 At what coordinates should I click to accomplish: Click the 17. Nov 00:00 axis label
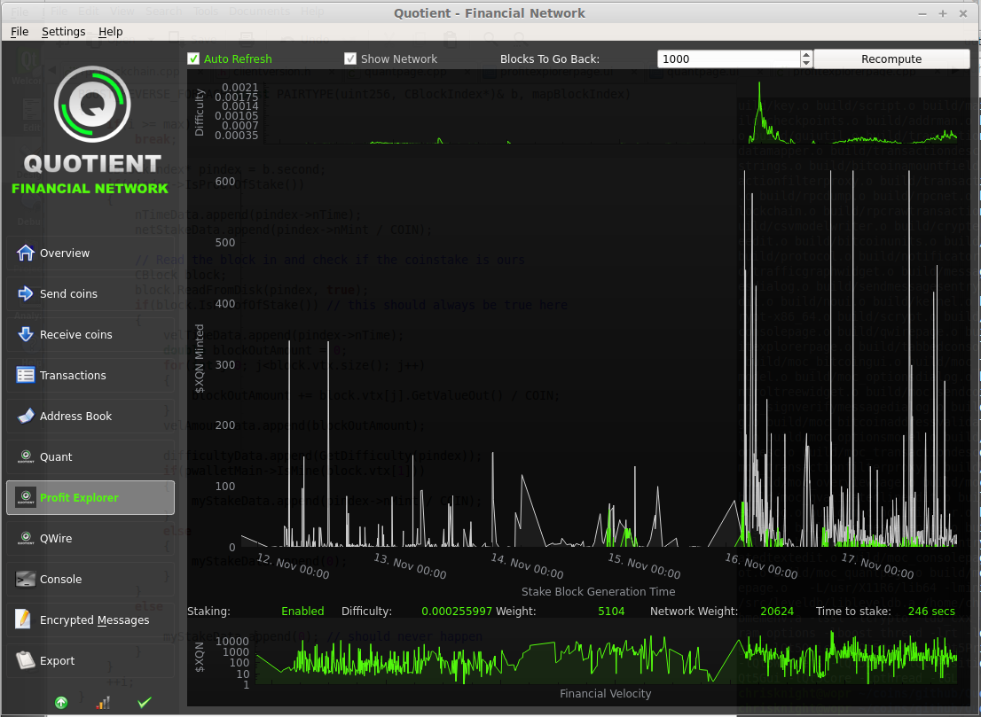877,565
